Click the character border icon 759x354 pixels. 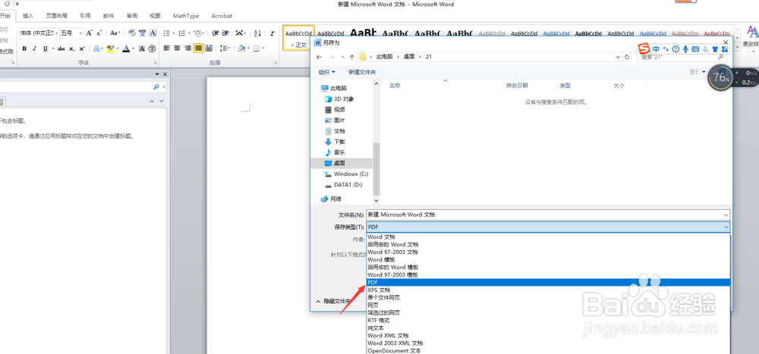pyautogui.click(x=153, y=33)
